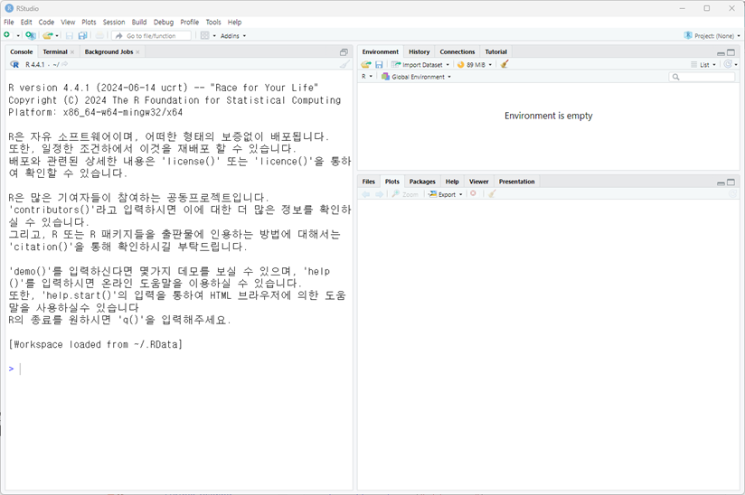Click the plot Zoom button
This screenshot has height=495, width=745.
pos(405,194)
